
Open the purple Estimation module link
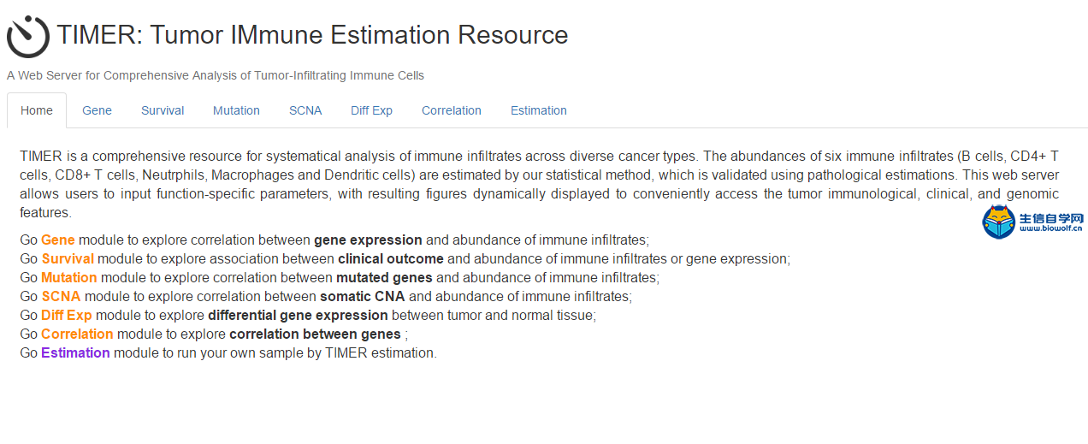tap(75, 353)
